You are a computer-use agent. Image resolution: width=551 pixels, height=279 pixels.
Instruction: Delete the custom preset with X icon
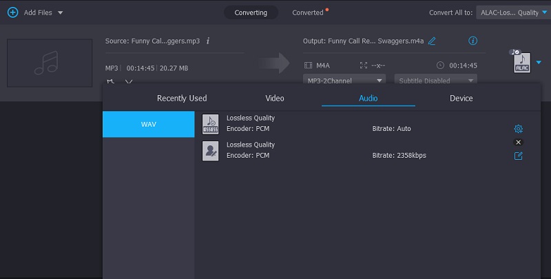[x=519, y=142]
